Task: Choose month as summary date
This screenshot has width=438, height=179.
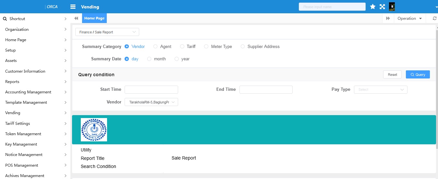Action: (149, 59)
